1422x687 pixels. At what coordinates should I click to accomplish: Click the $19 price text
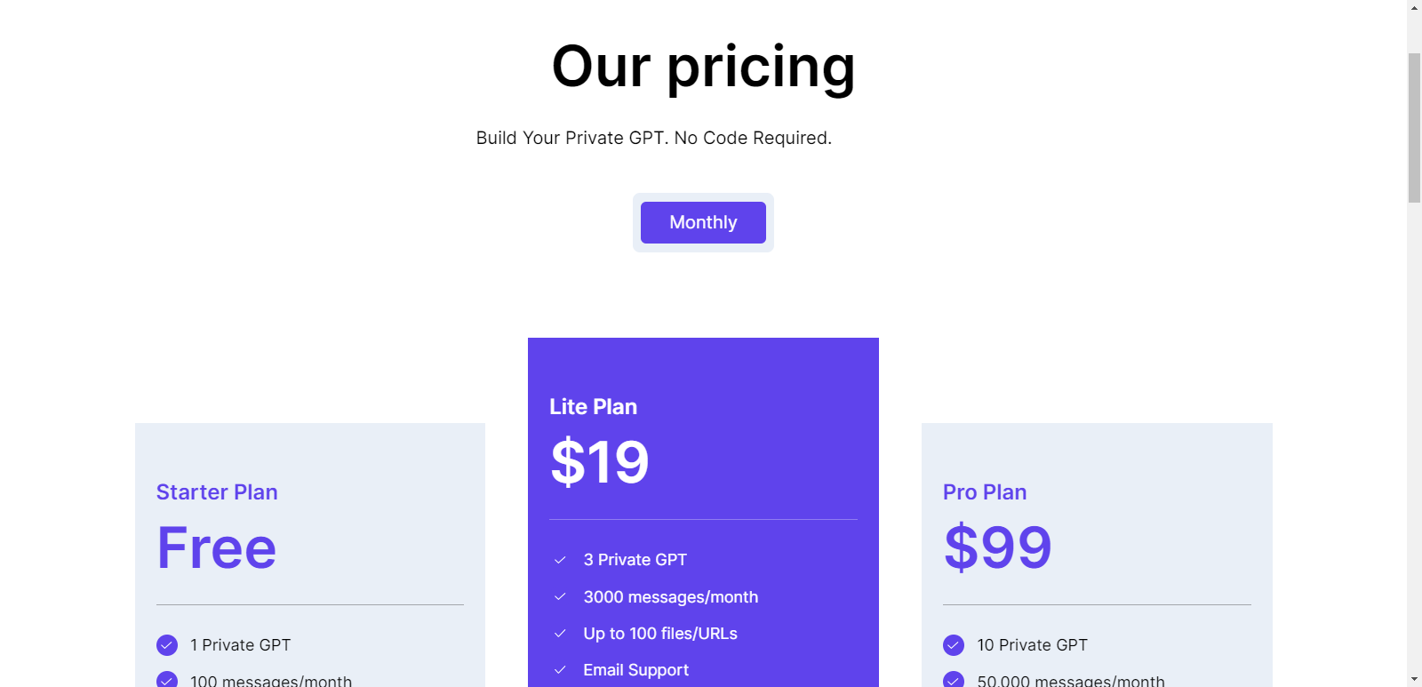tap(600, 462)
